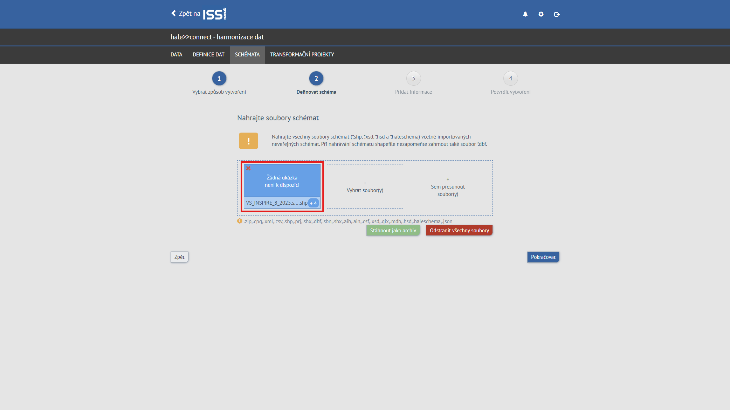This screenshot has height=410, width=730.
Task: Open TRANSFORMAČNÍ PROJEKTY tab
Action: pos(302,55)
